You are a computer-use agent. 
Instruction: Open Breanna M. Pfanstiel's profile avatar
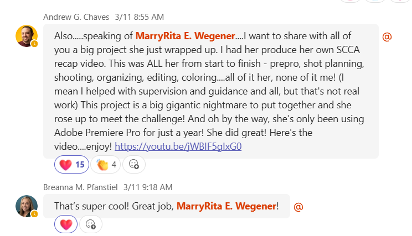[x=26, y=205]
